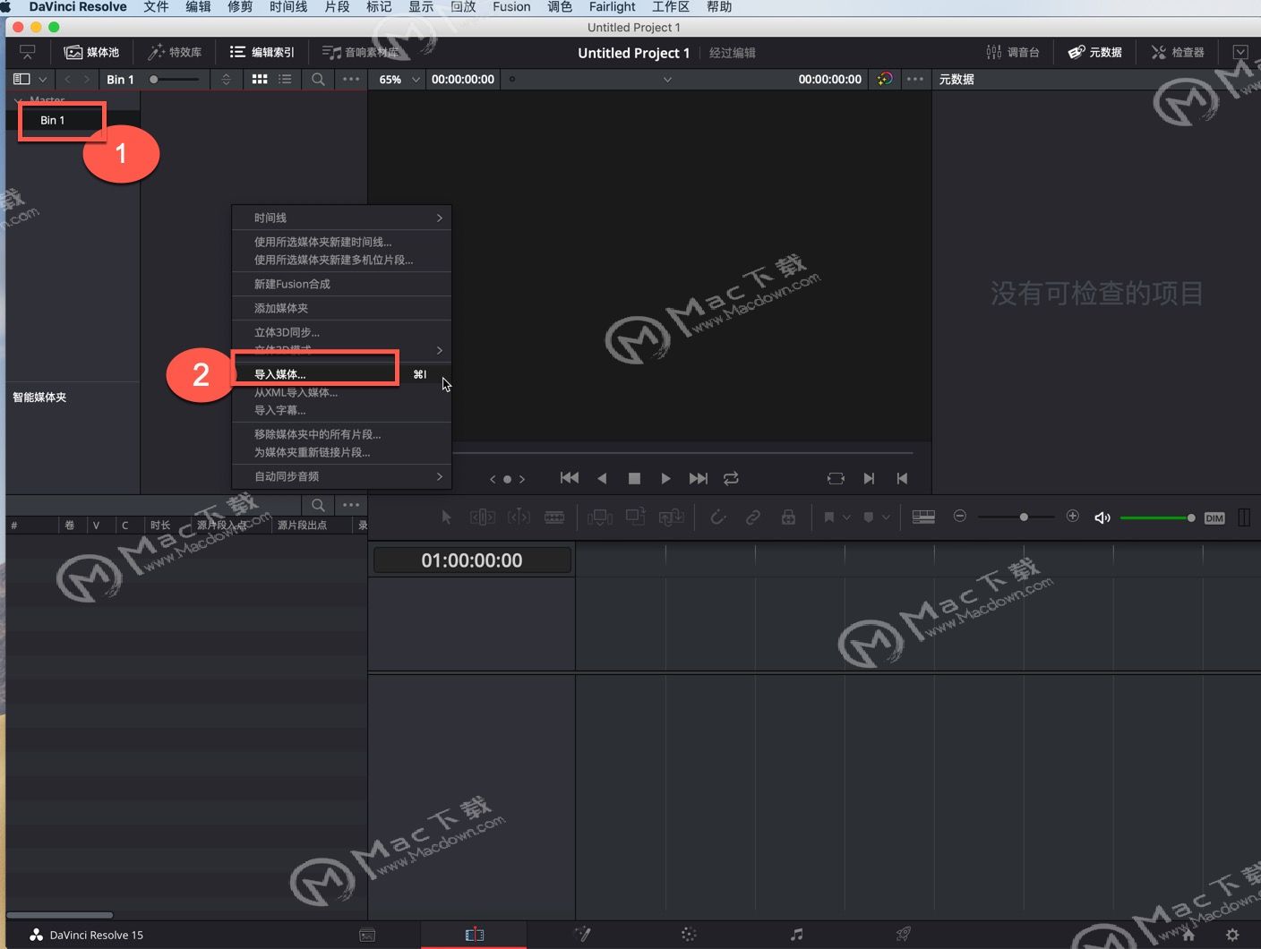
Task: Open the bin list view dropdown arrow
Action: click(42, 80)
